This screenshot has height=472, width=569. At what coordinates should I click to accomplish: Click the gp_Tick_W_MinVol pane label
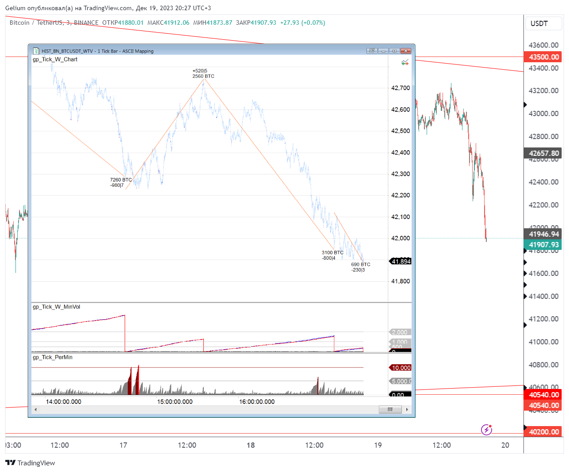click(x=57, y=307)
